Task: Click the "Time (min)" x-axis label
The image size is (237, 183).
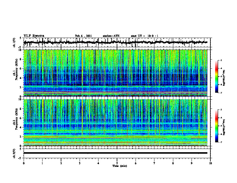Action: coord(120,166)
